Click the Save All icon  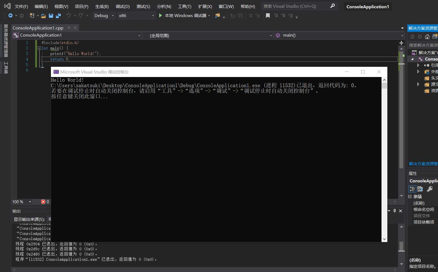(58, 16)
